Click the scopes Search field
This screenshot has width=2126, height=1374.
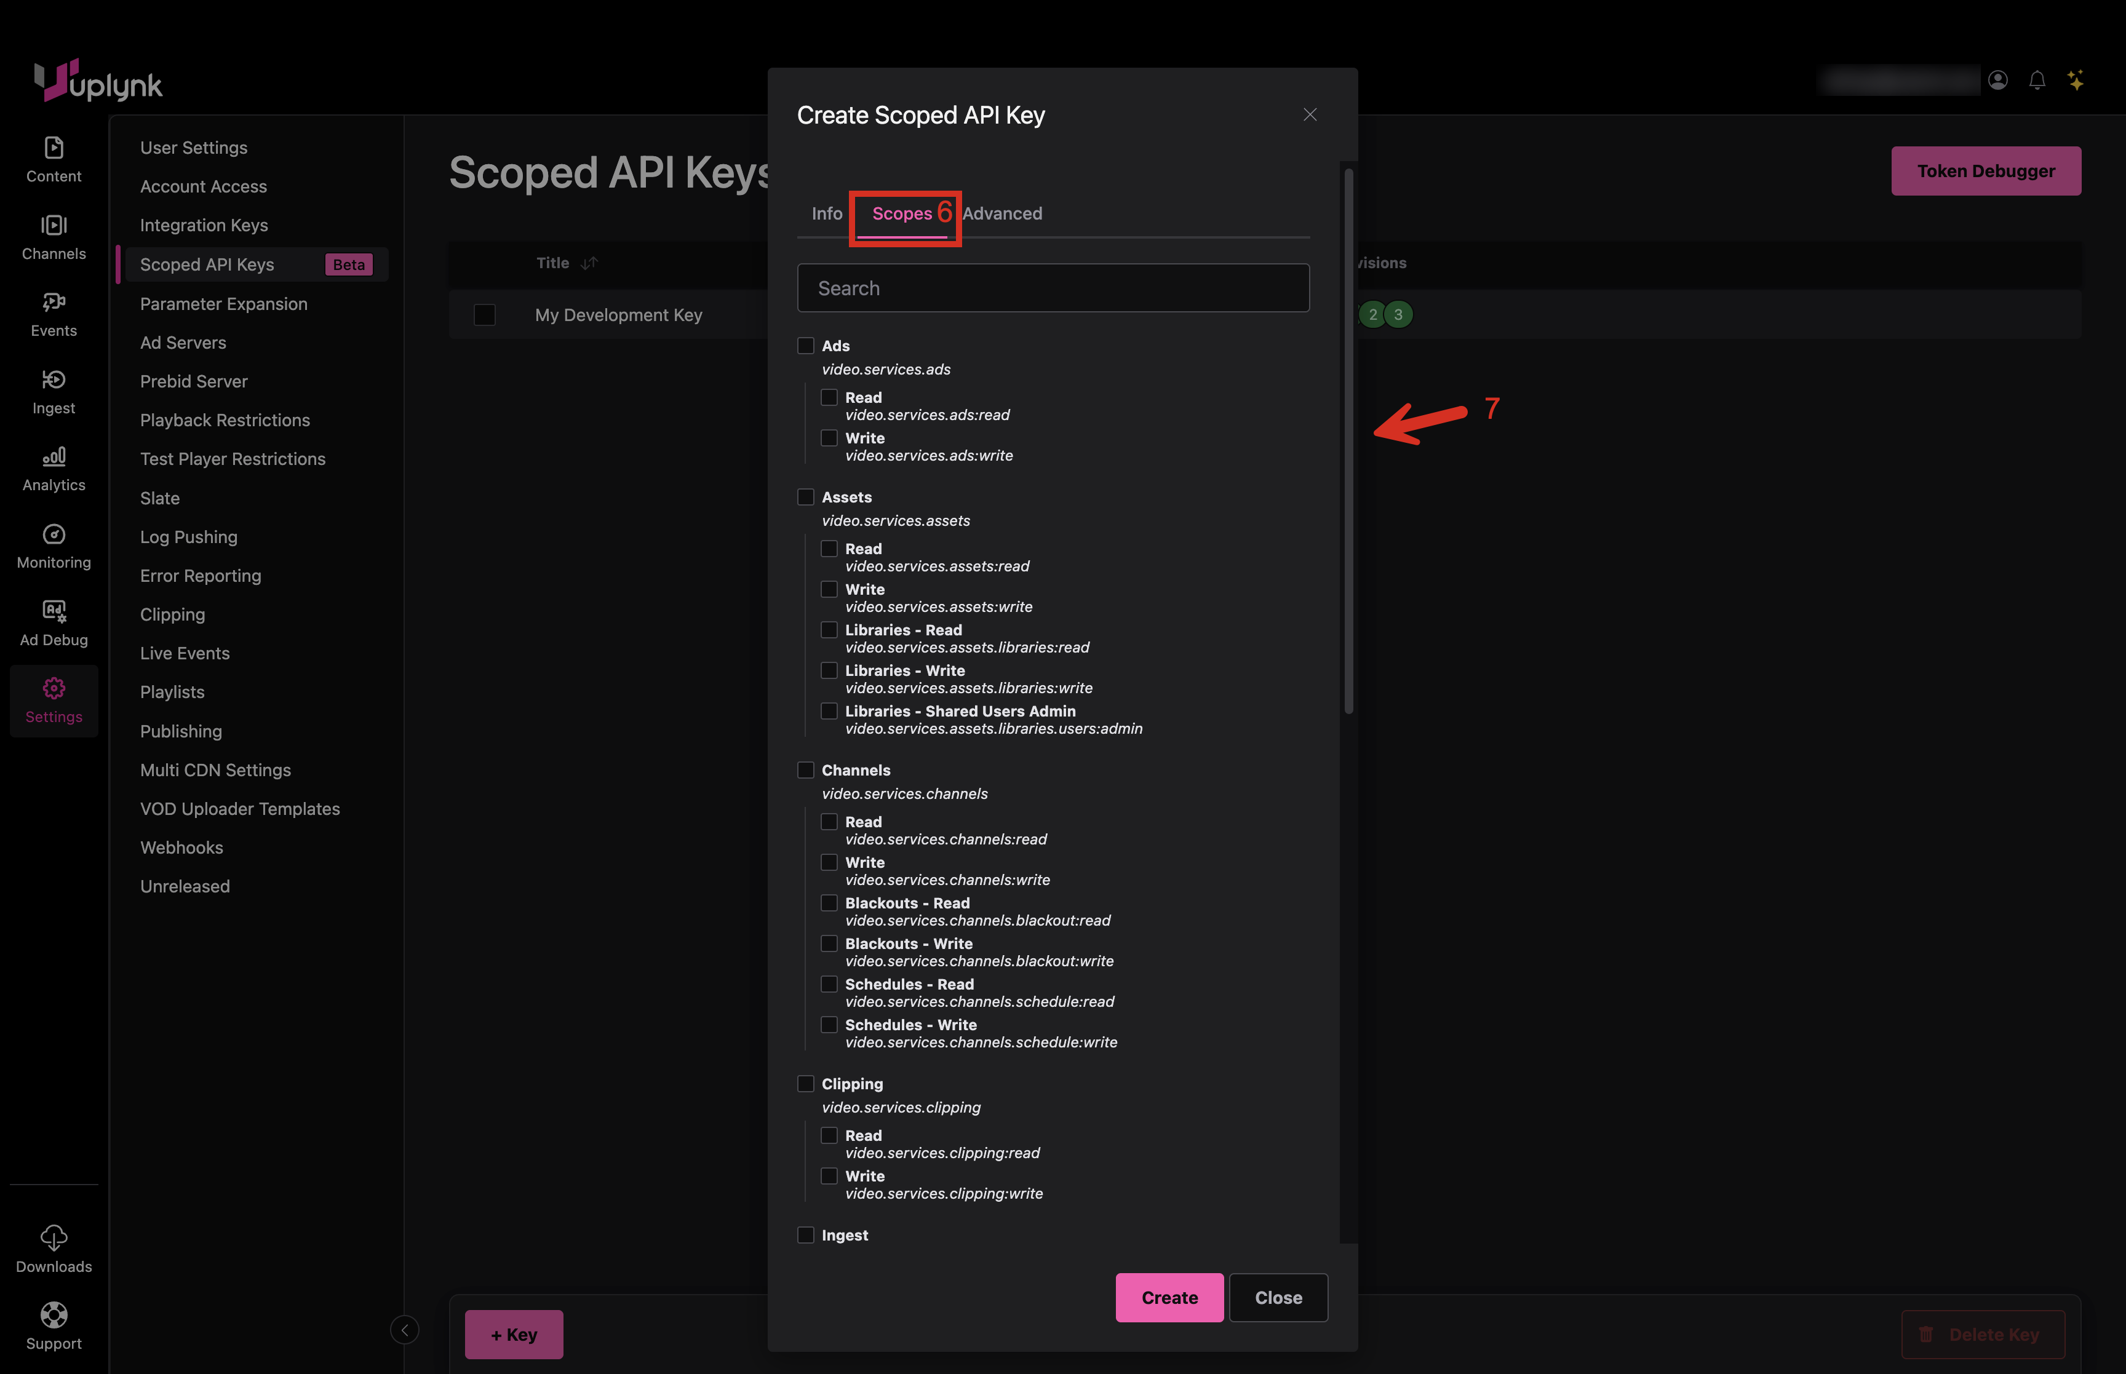1053,288
